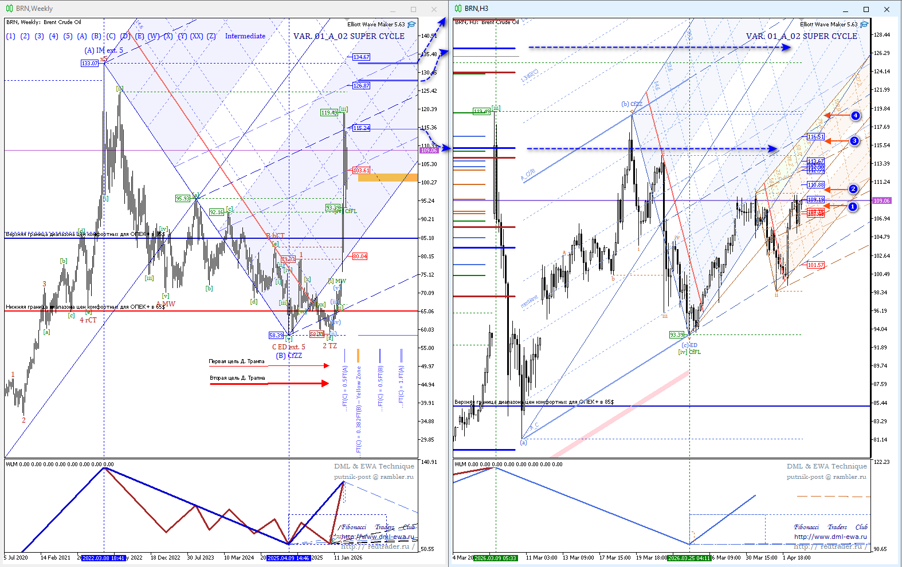Click graduation cap icon in H3 chart

click(x=864, y=25)
